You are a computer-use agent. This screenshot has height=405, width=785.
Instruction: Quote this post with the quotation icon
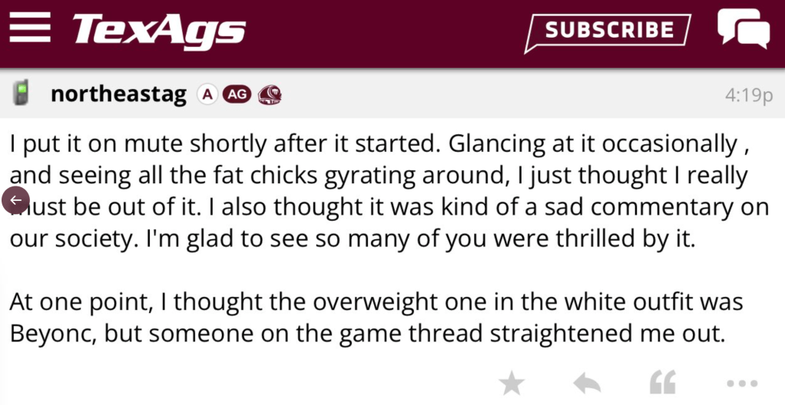[662, 383]
